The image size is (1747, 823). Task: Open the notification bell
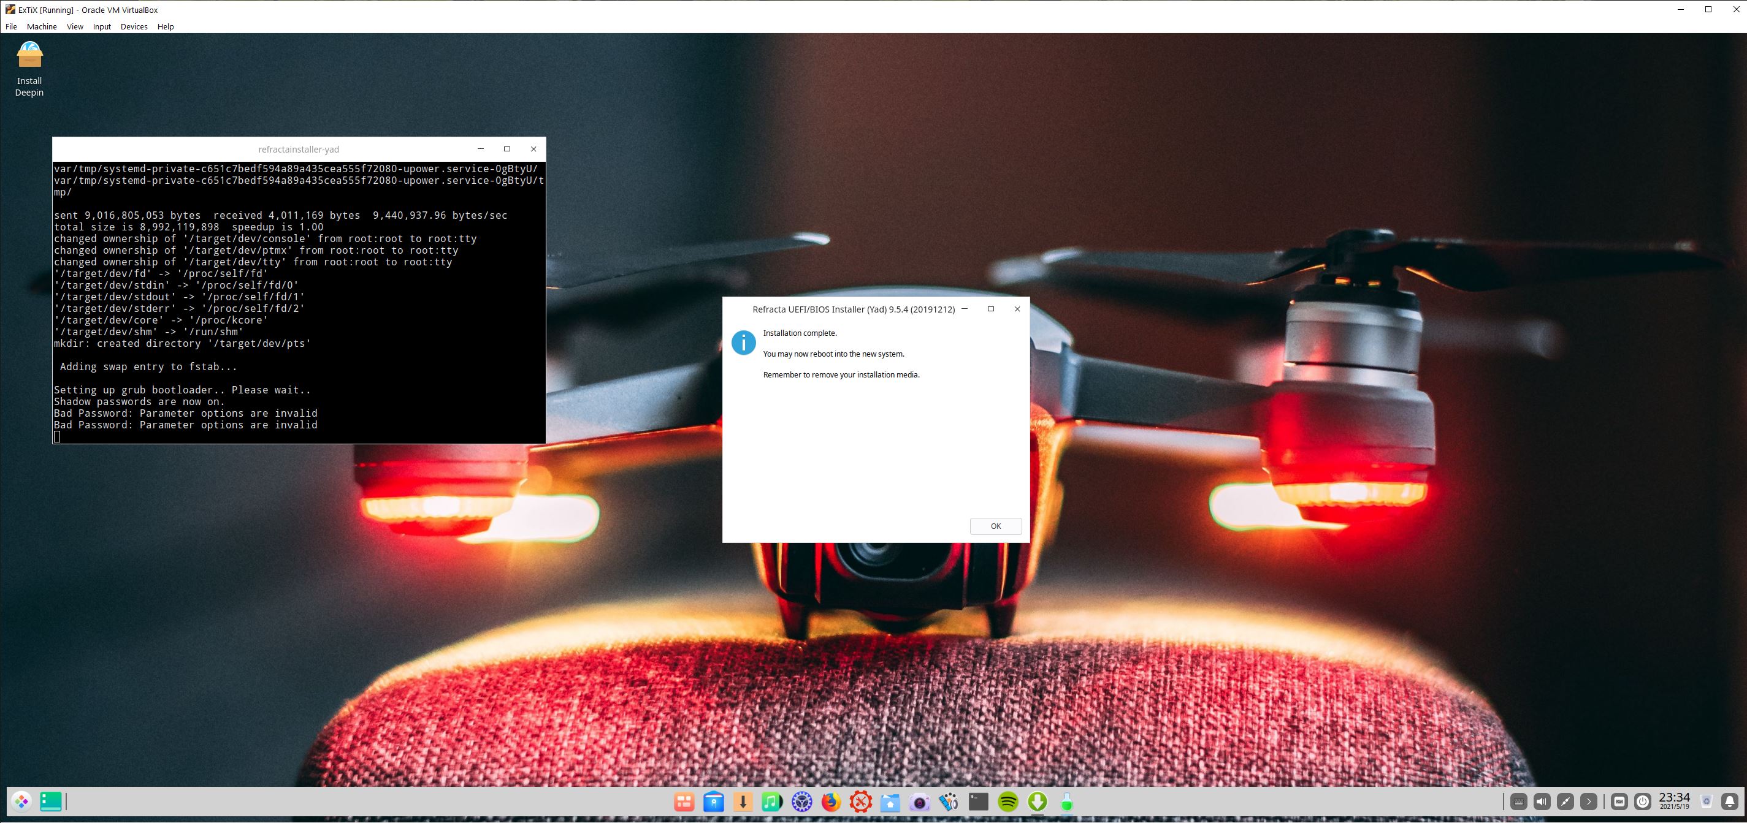tap(1730, 803)
